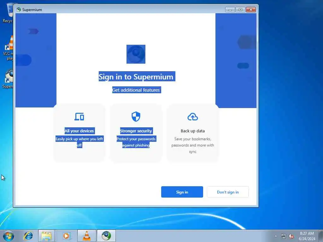The image size is (323, 242).
Task: Open VLC cone icon in the taskbar
Action: coord(87,236)
